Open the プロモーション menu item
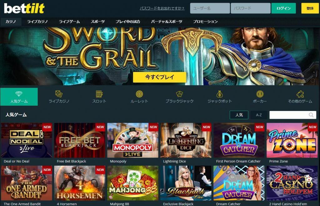 pos(205,22)
